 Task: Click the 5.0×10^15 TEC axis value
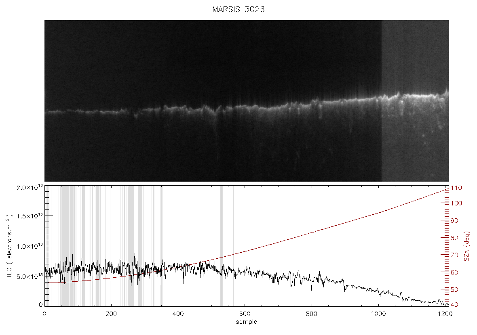[x=30, y=276]
